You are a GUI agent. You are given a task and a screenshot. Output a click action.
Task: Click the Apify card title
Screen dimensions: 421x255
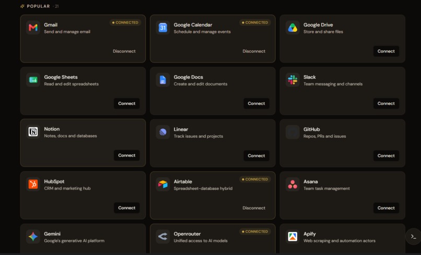pos(310,234)
